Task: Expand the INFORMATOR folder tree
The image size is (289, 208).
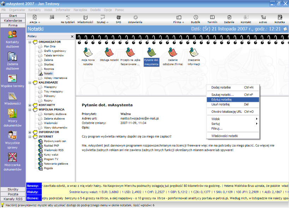Action: 30,132
